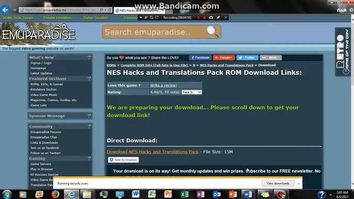Open the browser Tools gear icon
This screenshot has width=354, height=199.
point(351,10)
